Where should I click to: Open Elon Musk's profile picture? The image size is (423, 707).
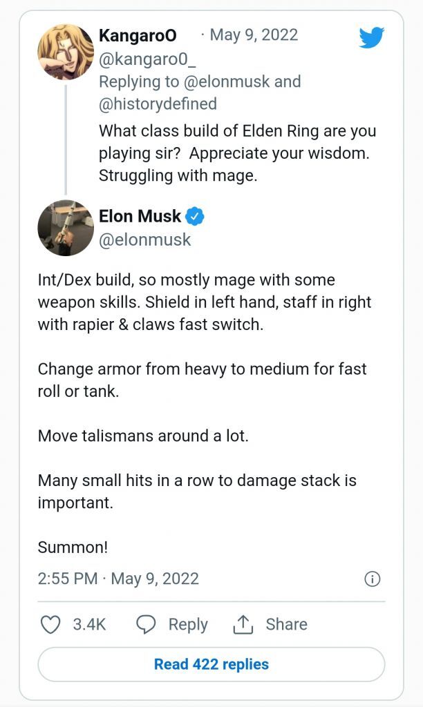(66, 228)
